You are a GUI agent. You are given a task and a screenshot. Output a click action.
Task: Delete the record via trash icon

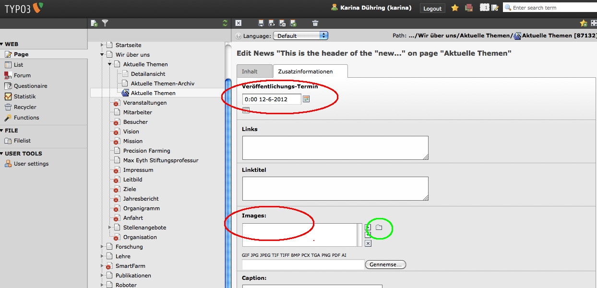click(315, 23)
